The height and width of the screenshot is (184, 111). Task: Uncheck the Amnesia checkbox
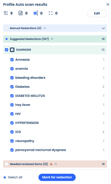pos(12,60)
